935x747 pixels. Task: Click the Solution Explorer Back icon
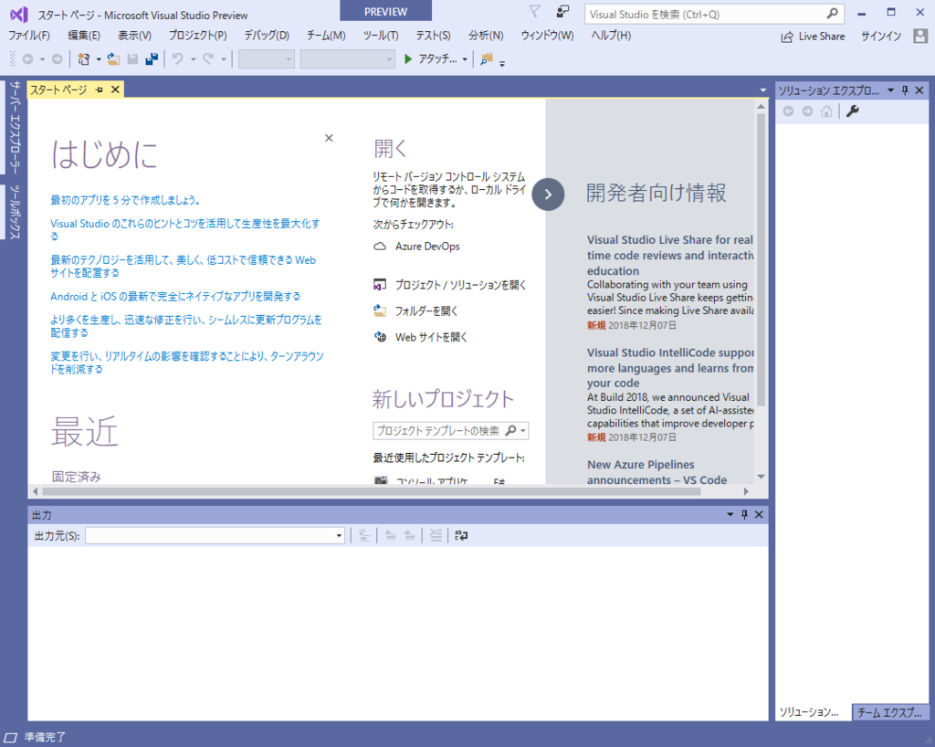tap(788, 110)
